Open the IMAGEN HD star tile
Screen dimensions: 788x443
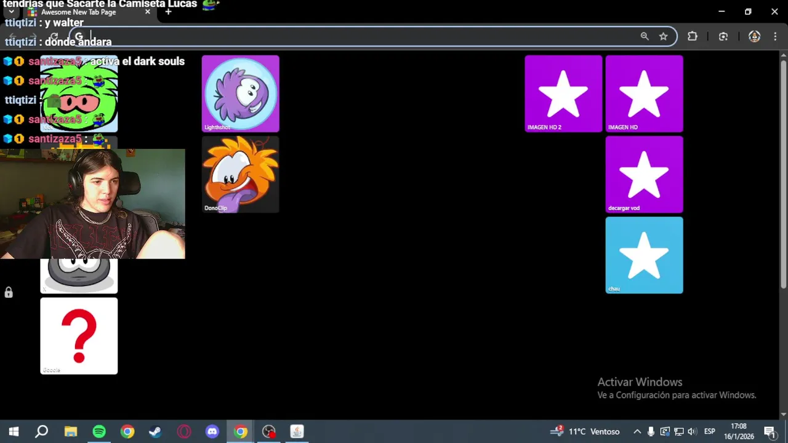click(x=644, y=94)
